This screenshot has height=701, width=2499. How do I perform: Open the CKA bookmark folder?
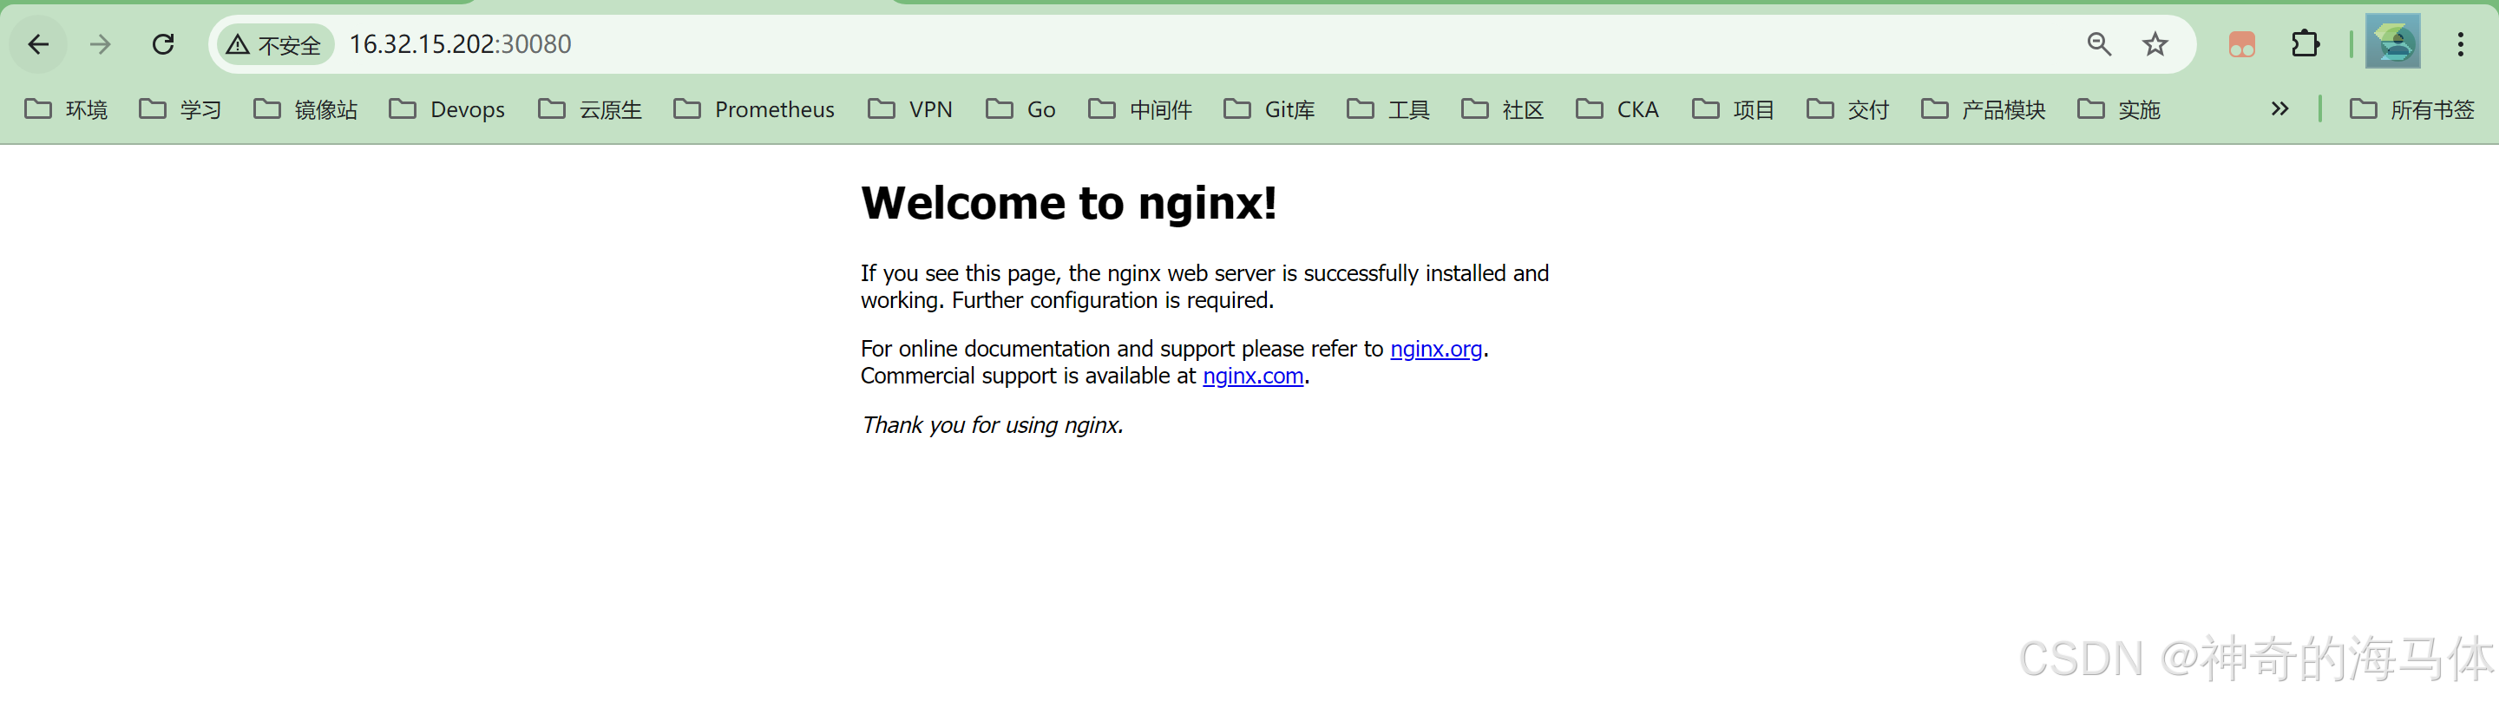pyautogui.click(x=1617, y=109)
